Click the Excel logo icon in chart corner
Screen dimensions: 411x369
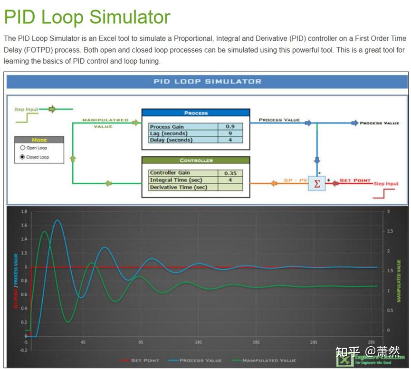click(344, 360)
